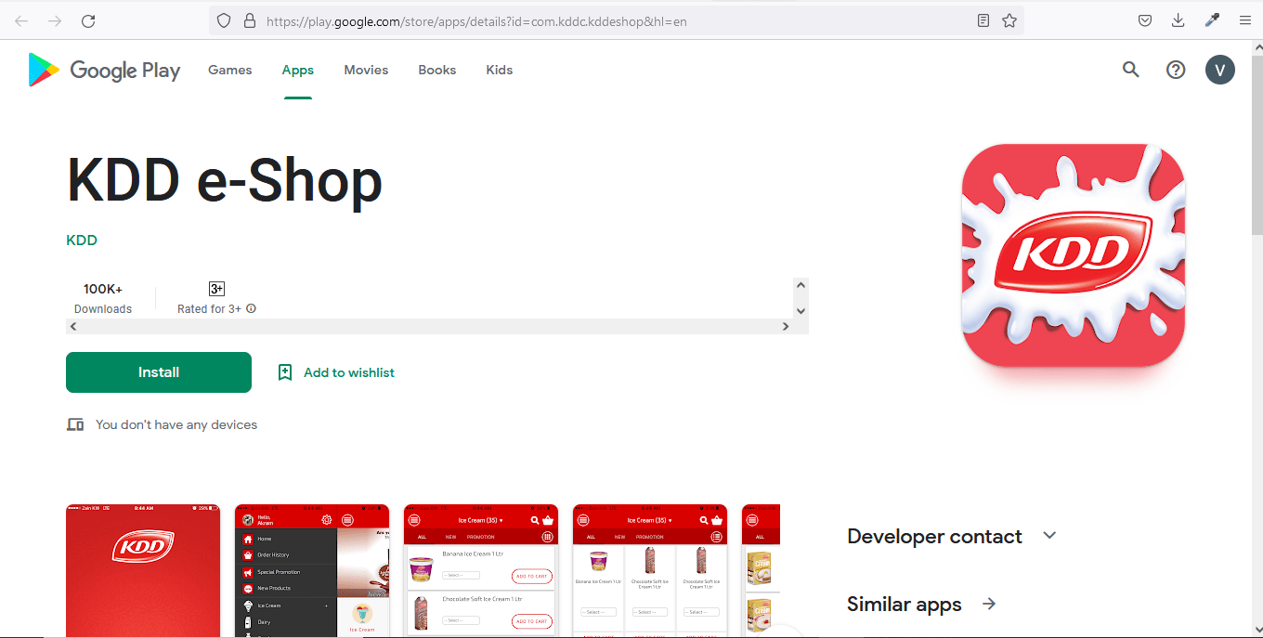
Task: Expand the Developer contact section
Action: coord(1049,536)
